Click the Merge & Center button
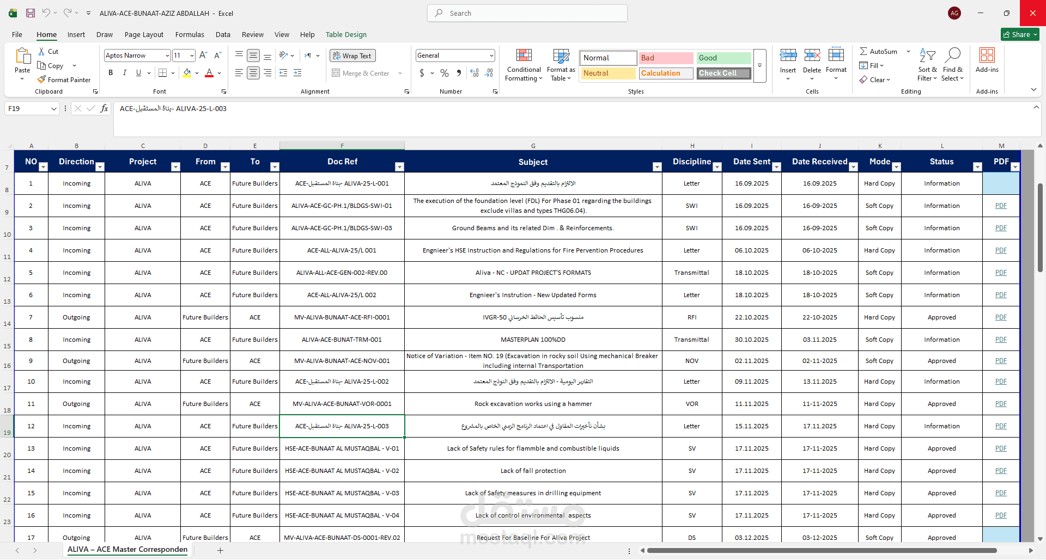Screen dimensions: 1046x560 361,73
